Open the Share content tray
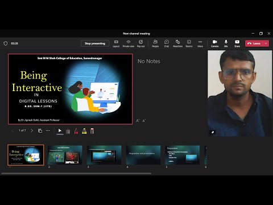273x205 pixels. [x=237, y=43]
